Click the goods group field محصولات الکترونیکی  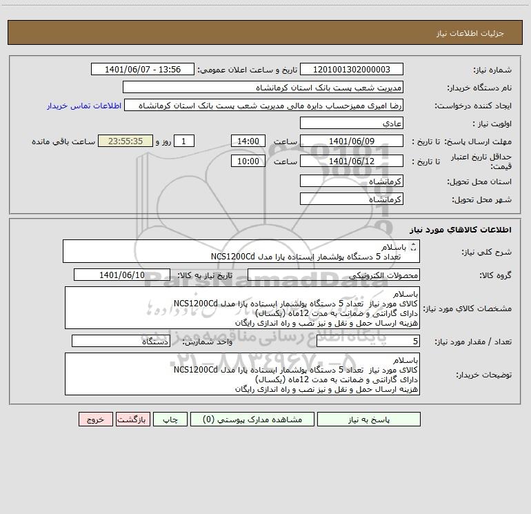(334, 275)
